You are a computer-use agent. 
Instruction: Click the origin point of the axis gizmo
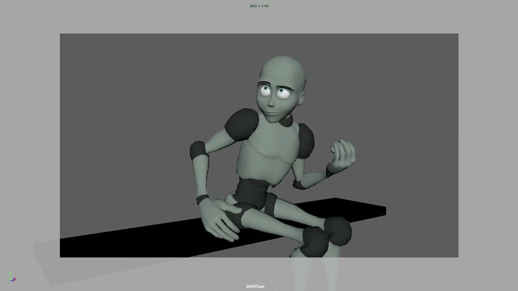10,280
